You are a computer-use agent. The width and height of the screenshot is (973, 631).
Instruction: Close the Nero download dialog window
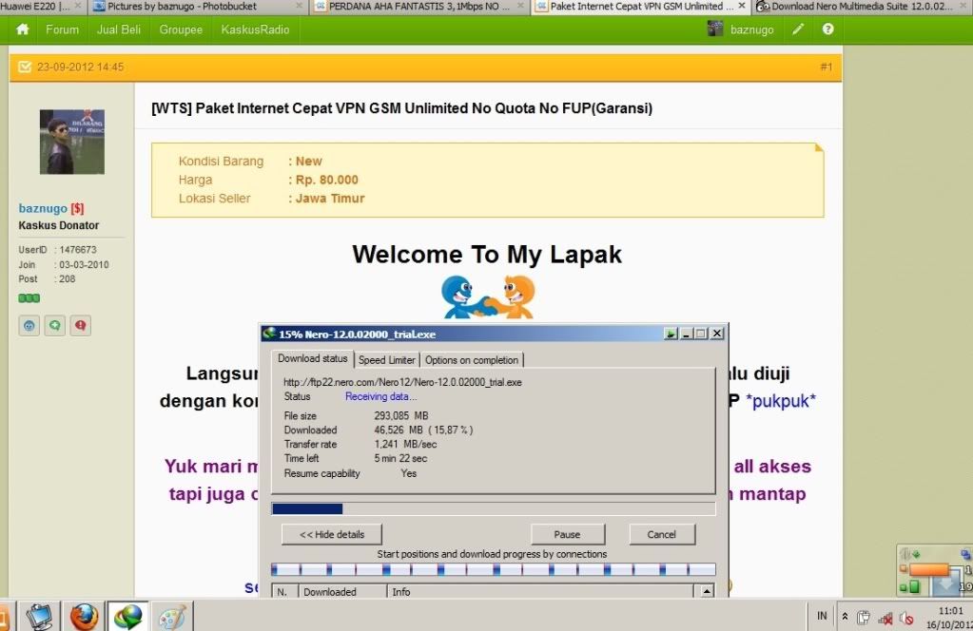pyautogui.click(x=717, y=334)
